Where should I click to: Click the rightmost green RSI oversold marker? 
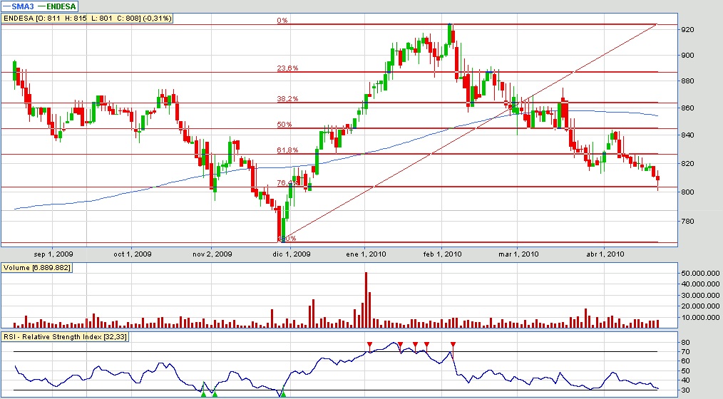pos(283,394)
